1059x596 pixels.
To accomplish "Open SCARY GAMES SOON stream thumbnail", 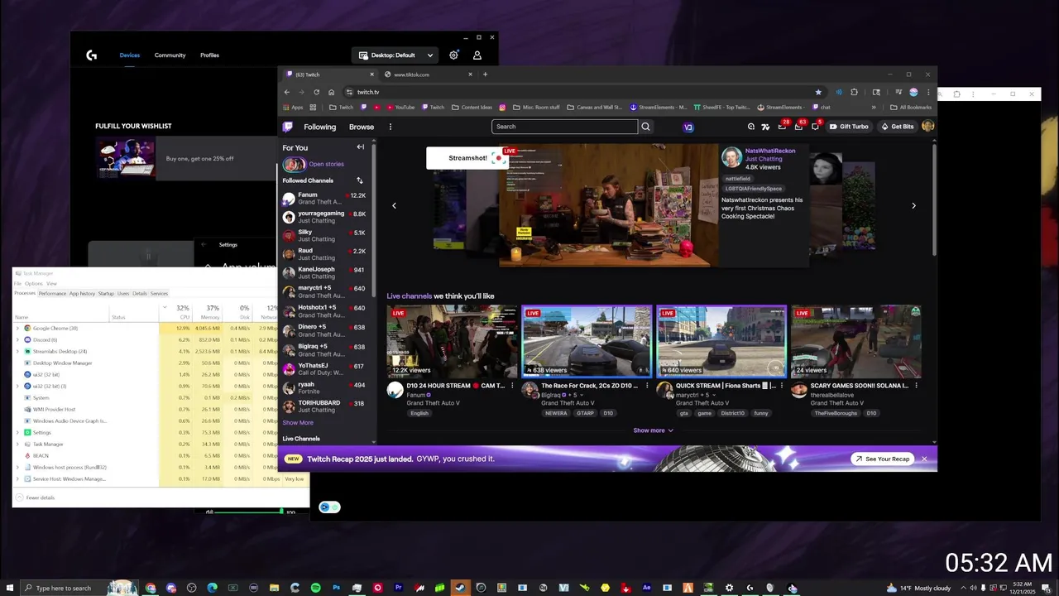I will 855,341.
